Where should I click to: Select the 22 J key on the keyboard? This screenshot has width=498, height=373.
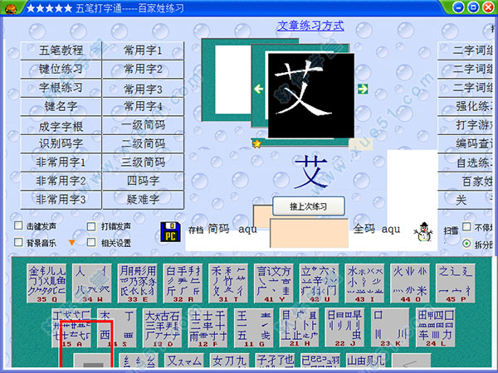coord(344,328)
